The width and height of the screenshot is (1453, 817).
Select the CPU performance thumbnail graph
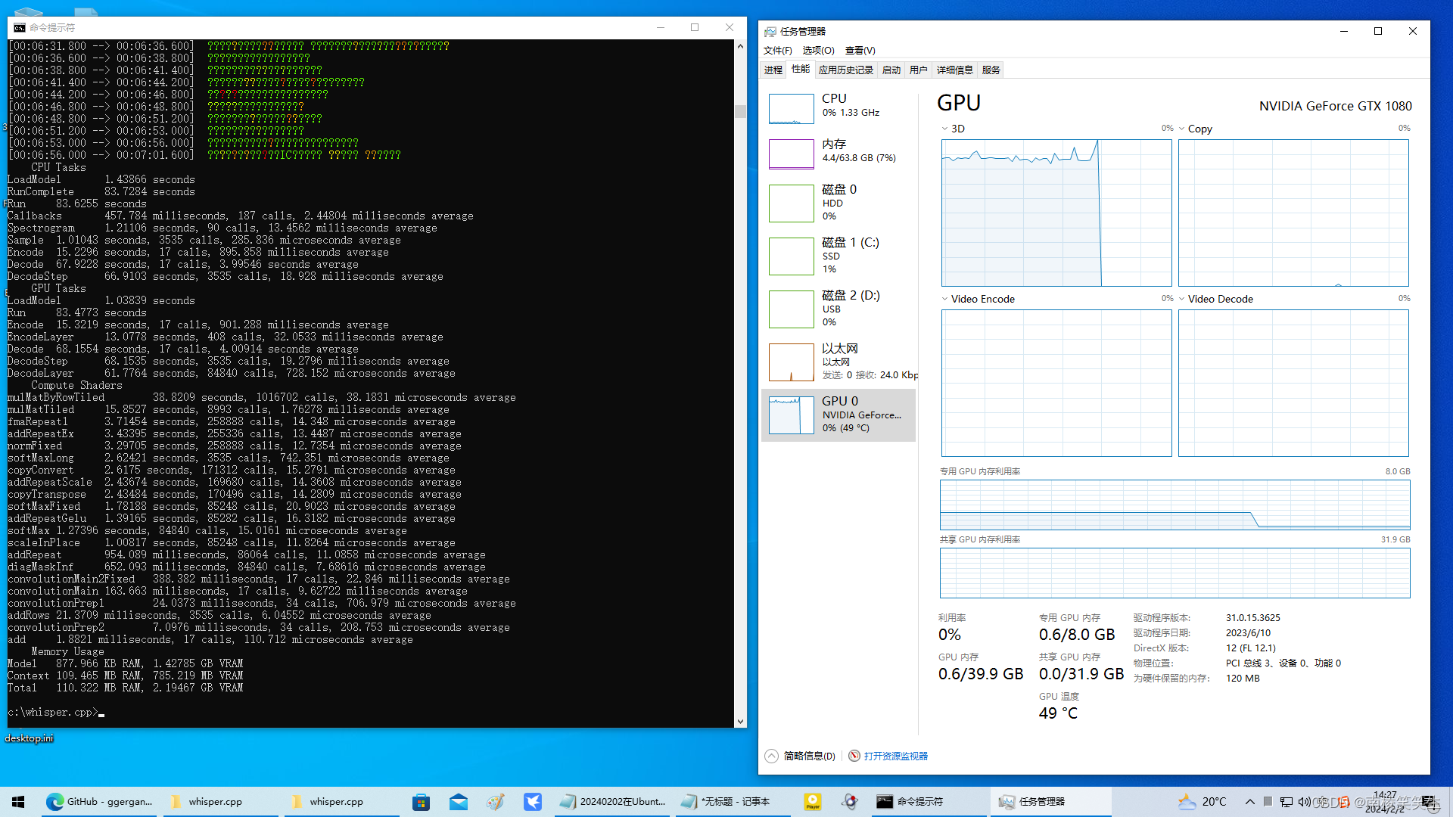[791, 108]
